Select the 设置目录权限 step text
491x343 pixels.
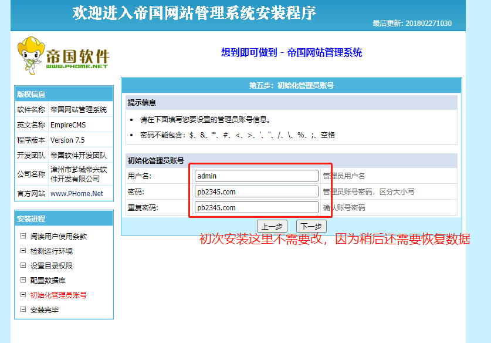pyautogui.click(x=52, y=266)
